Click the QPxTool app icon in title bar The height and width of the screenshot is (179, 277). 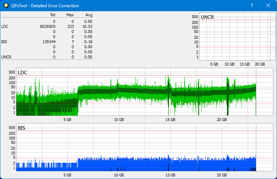[6, 6]
